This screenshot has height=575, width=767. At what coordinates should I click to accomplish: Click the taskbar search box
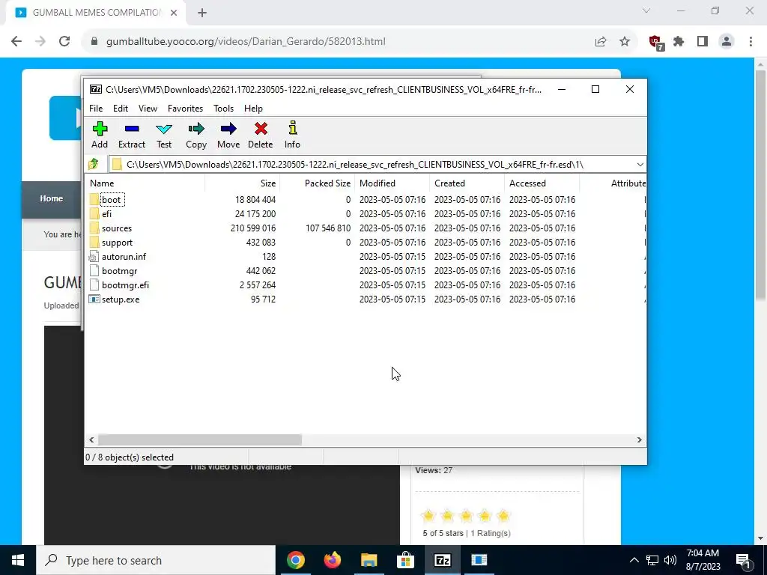pyautogui.click(x=156, y=560)
